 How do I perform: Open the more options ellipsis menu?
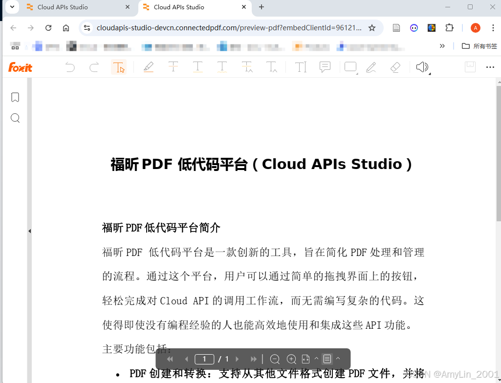click(490, 67)
